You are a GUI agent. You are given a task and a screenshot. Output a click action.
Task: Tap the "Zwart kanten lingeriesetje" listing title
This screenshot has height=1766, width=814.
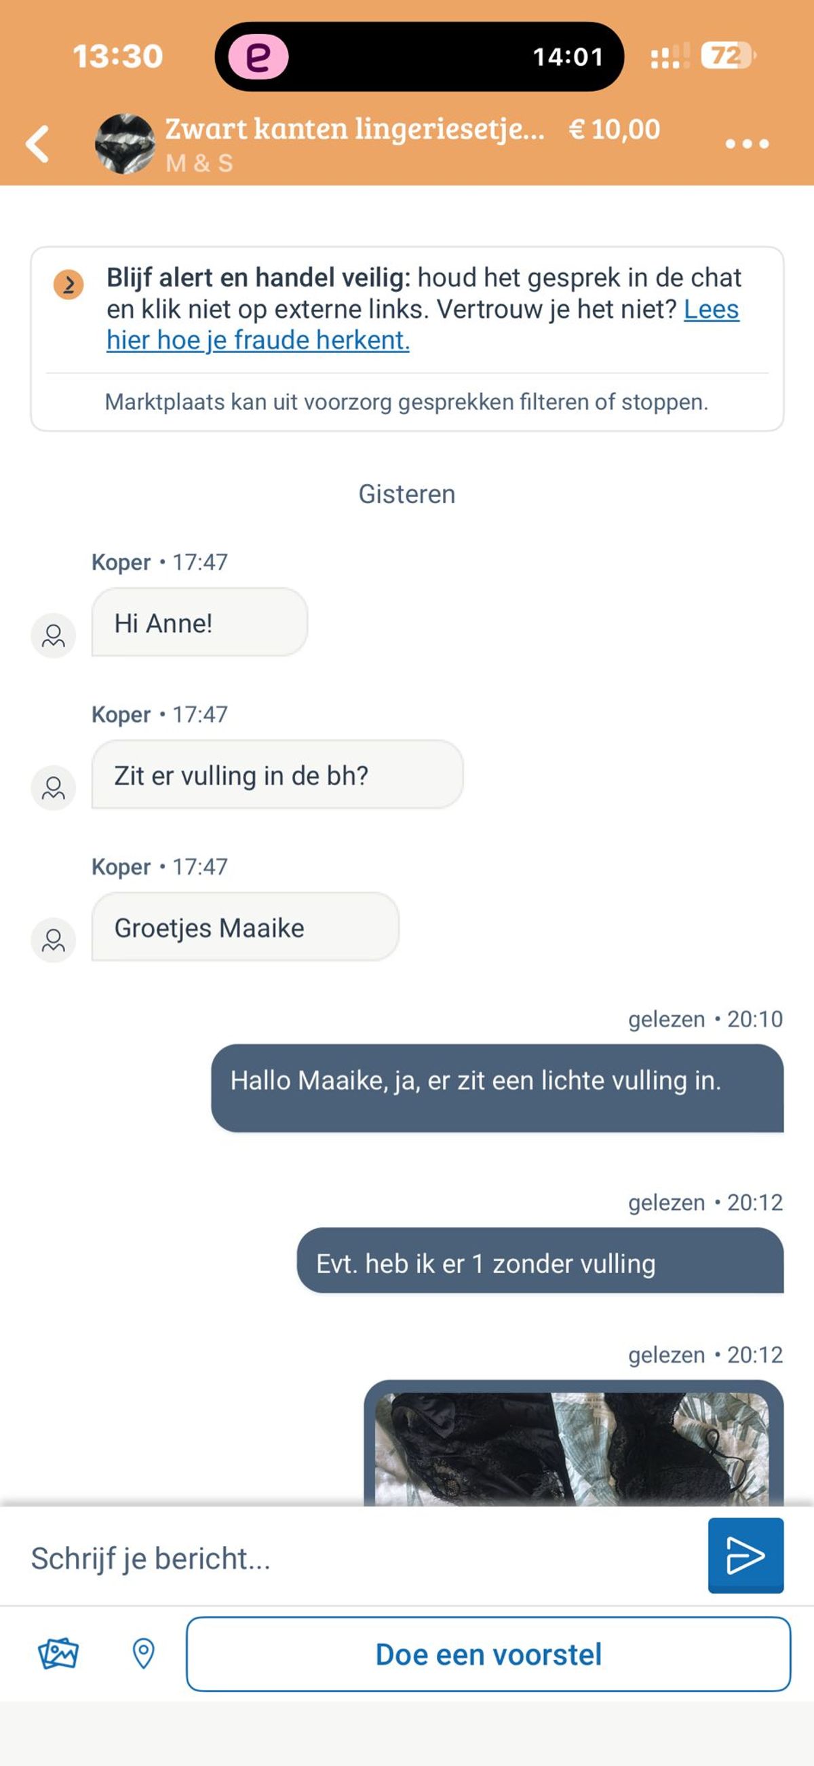click(354, 130)
